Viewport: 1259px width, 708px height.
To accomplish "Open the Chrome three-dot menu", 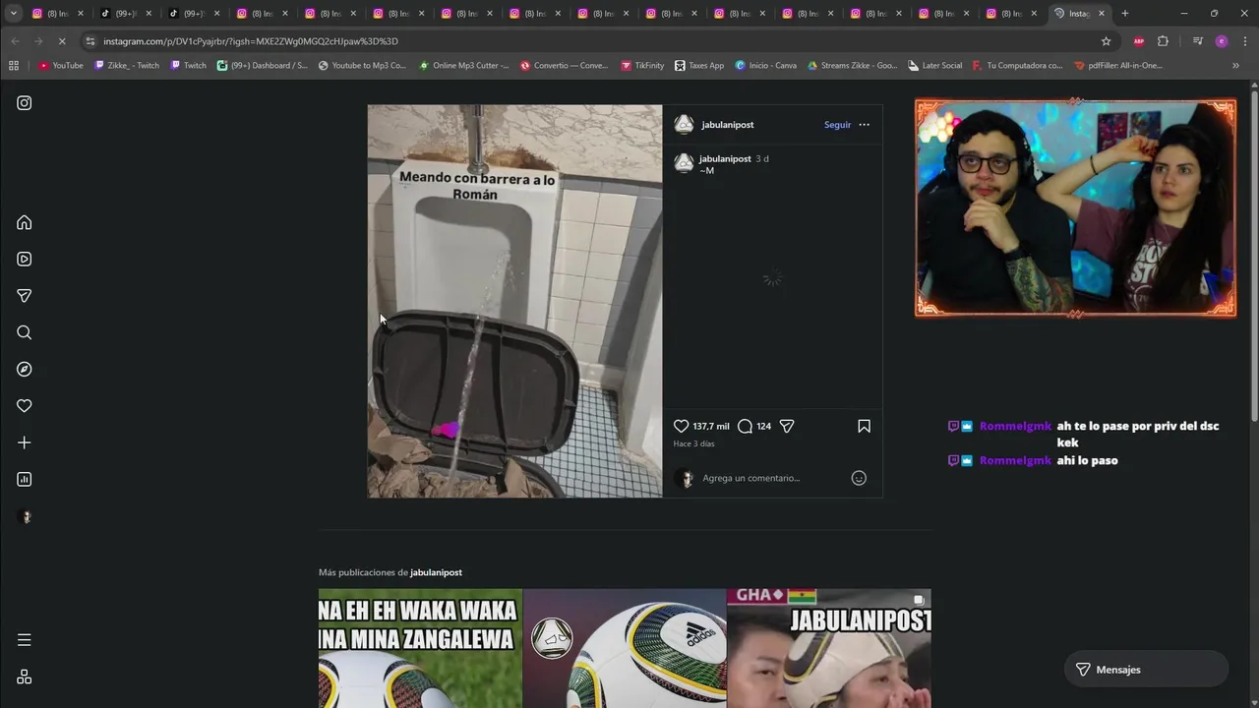I will click(x=1243, y=41).
